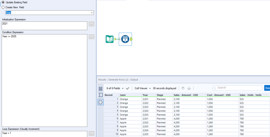Select the 1,050 cost cell in record 4
270x137 pixels.
coord(222,111)
